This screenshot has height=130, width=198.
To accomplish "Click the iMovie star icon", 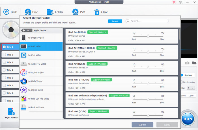I will (23, 90).
